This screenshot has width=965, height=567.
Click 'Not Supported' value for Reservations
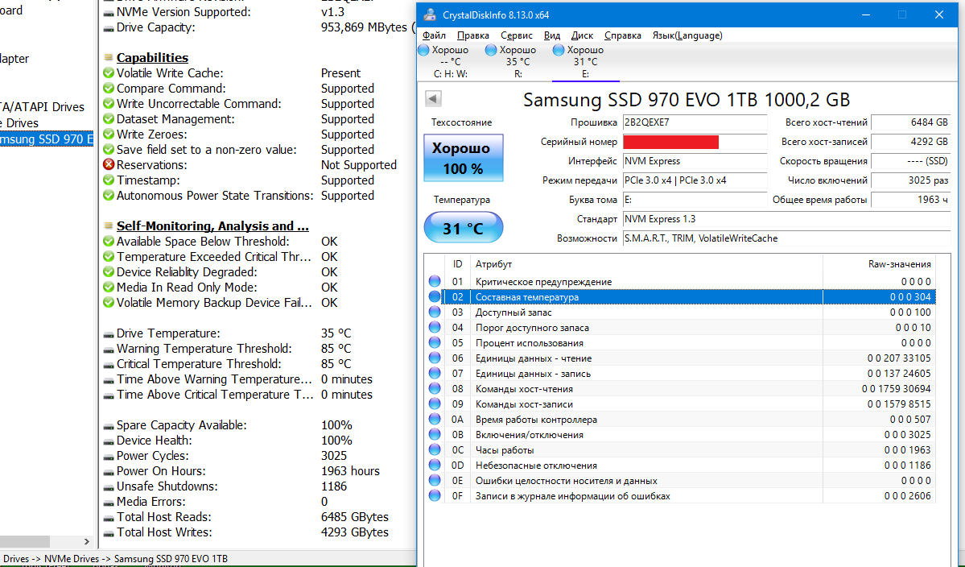coord(359,165)
